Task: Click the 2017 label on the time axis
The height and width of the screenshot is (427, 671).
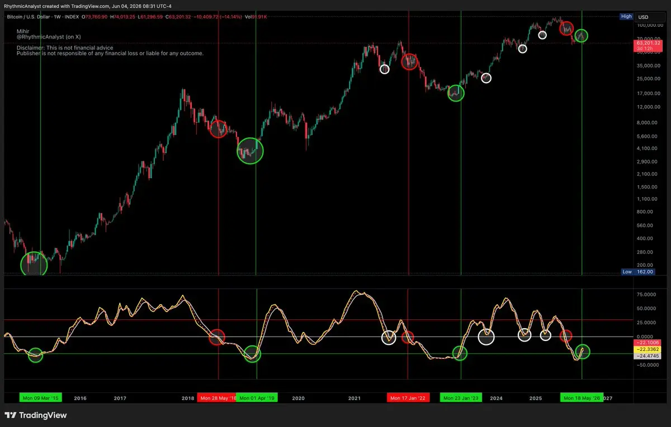Action: coord(120,399)
